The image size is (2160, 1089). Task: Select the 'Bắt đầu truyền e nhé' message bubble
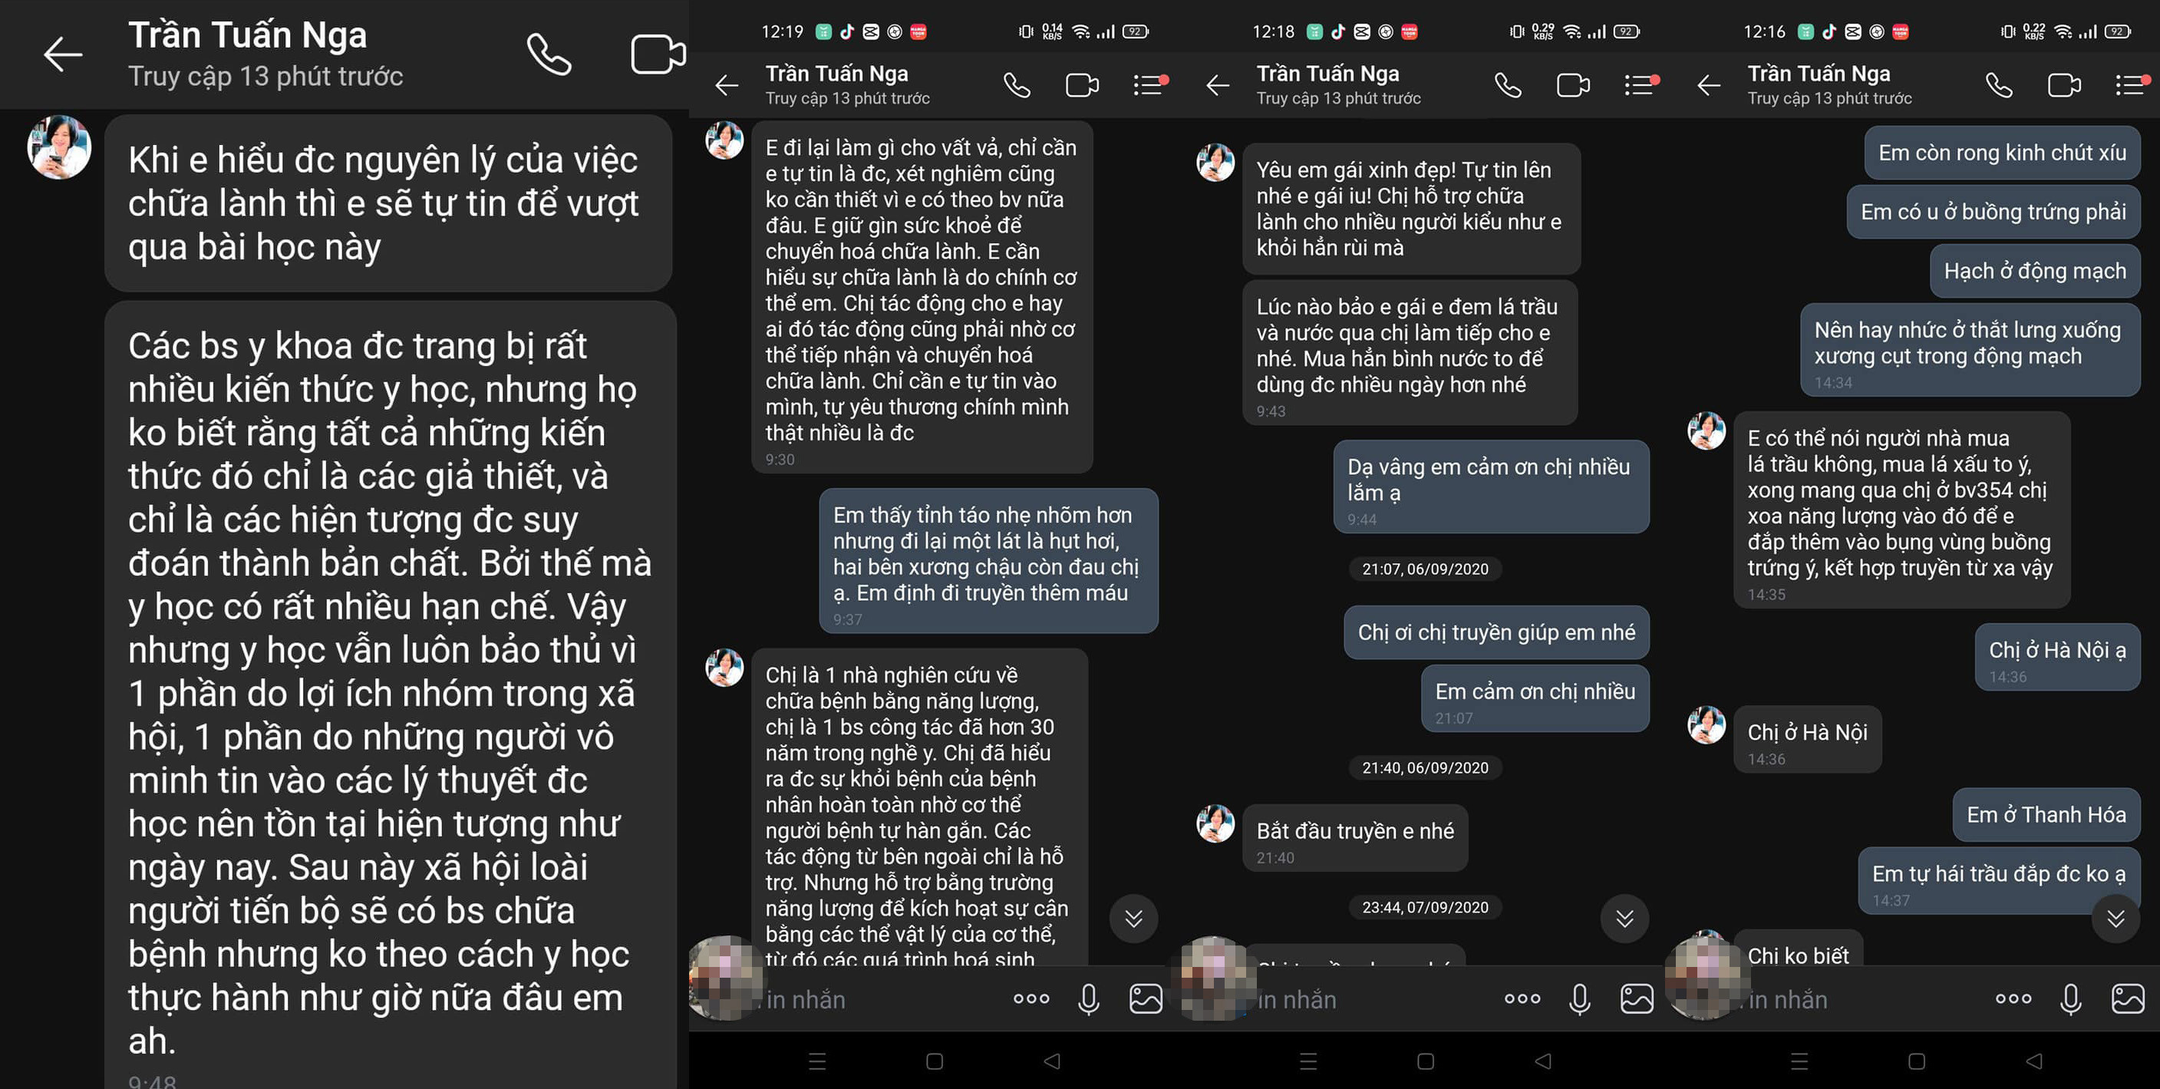[1355, 838]
